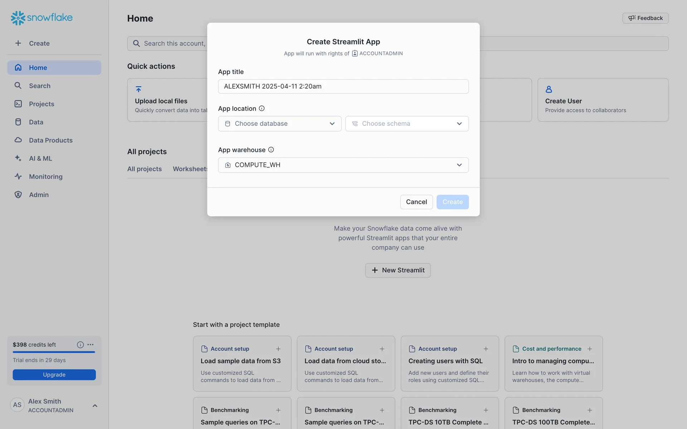This screenshot has width=687, height=429.
Task: Add the Load sample data from S3 template
Action: coord(278,349)
